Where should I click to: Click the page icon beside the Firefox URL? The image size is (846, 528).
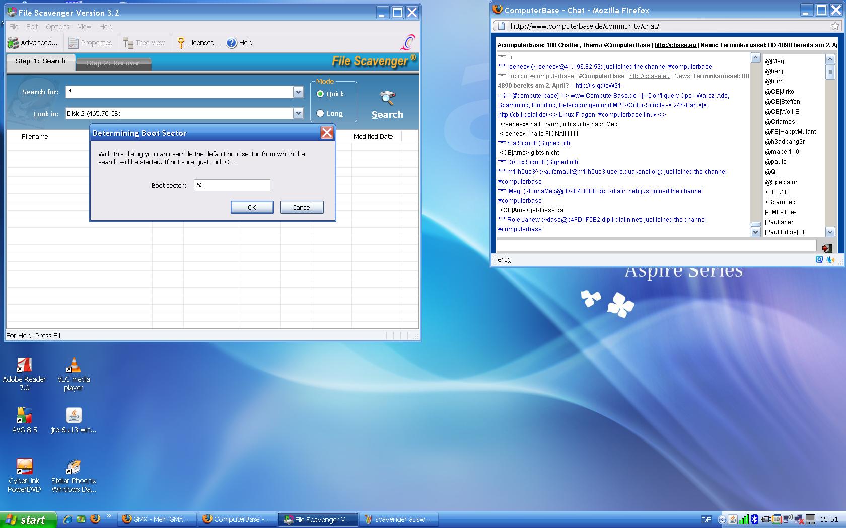click(500, 26)
